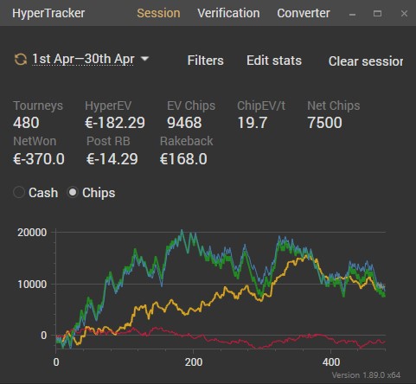Maximize the HyperTracker window
416x384 pixels.
tap(377, 13)
